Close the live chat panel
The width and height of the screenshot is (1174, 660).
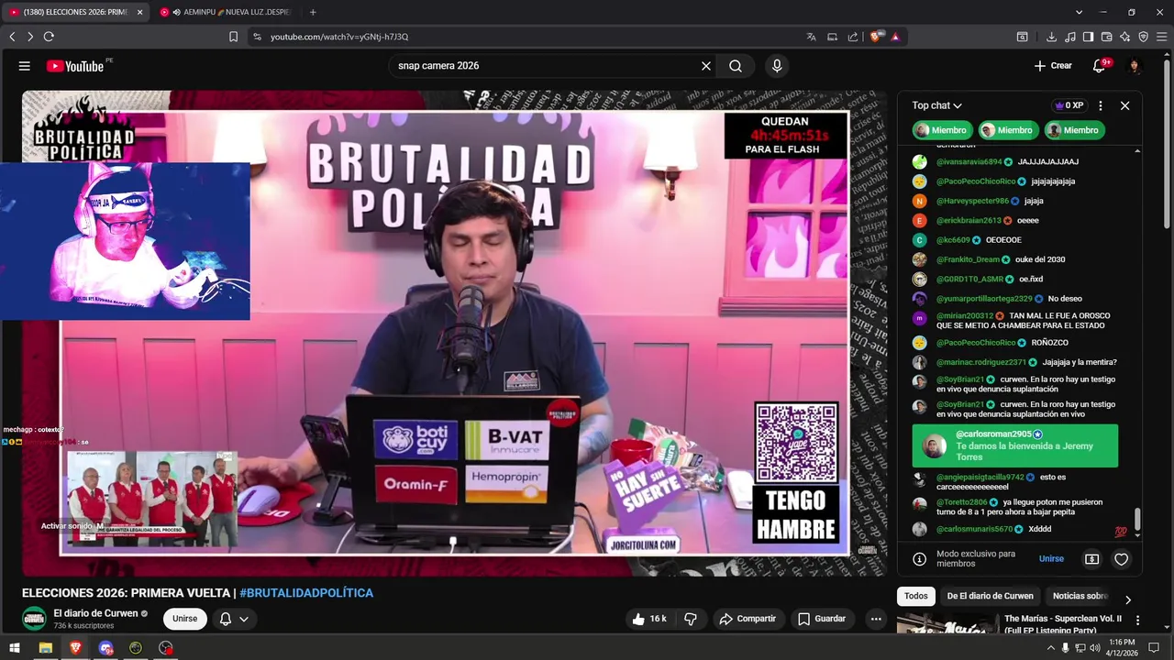pyautogui.click(x=1124, y=105)
